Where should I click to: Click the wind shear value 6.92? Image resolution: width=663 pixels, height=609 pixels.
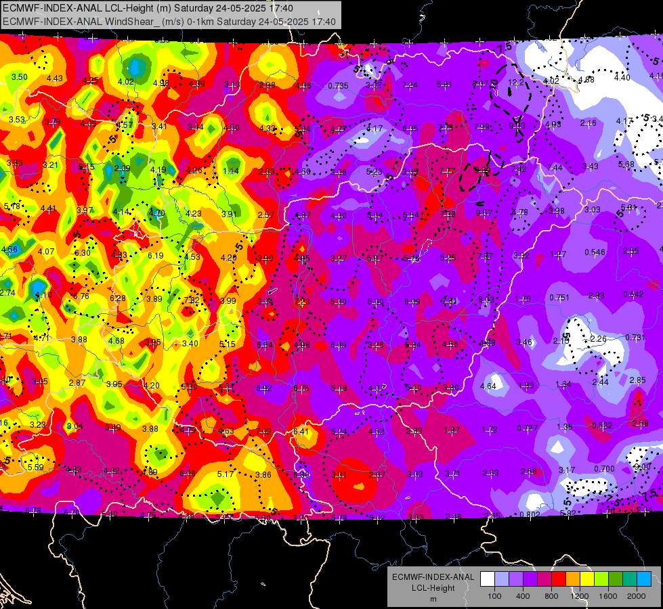click(x=264, y=388)
